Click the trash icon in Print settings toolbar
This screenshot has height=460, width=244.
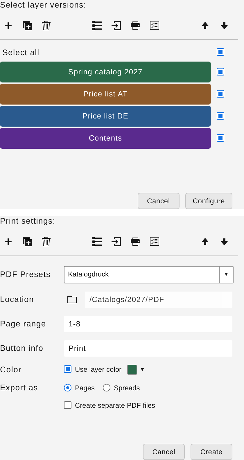tap(46, 242)
